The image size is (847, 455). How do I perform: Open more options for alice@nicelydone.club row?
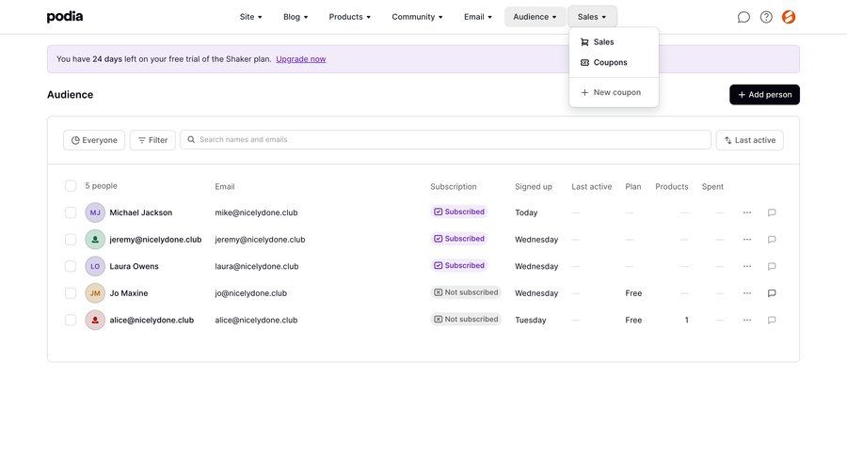(747, 320)
